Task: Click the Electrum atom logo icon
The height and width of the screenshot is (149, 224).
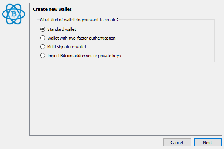Action: point(14,14)
